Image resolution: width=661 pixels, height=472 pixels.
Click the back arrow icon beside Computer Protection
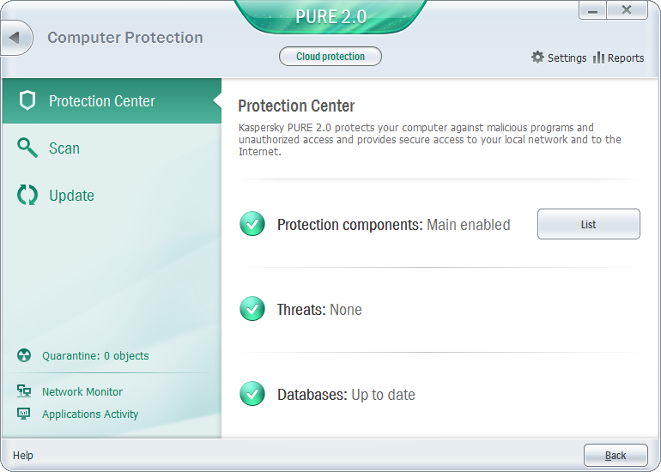tap(16, 38)
